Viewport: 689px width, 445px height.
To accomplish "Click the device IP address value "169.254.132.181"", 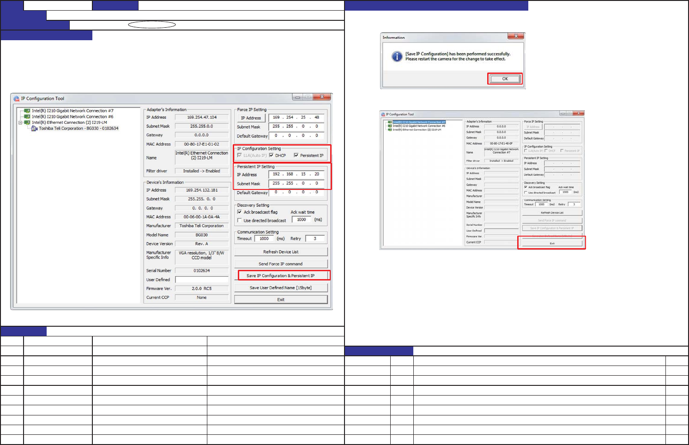I will point(202,190).
